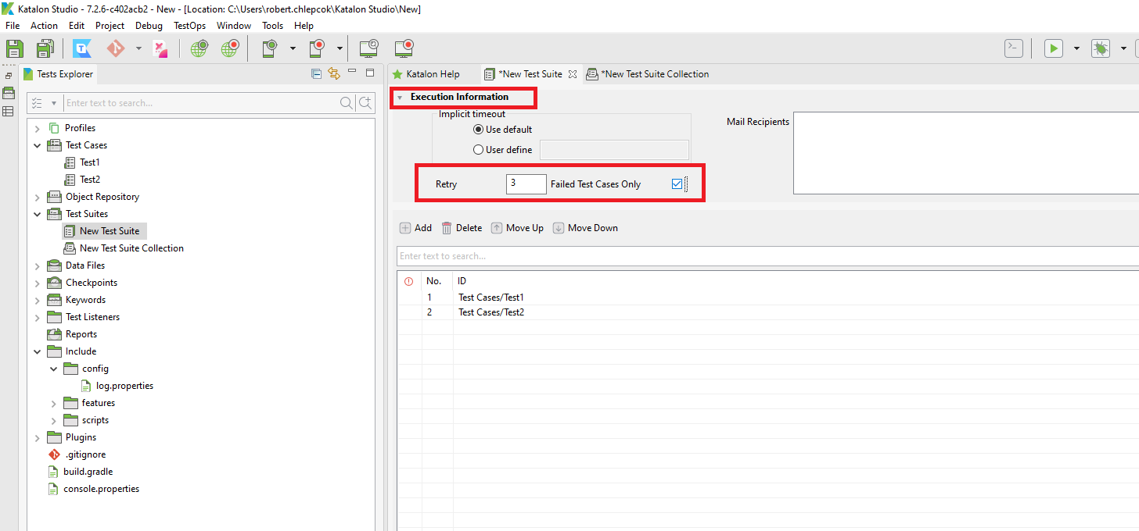The image size is (1139, 531).
Task: Click the Record Windows icon
Action: pyautogui.click(x=404, y=48)
